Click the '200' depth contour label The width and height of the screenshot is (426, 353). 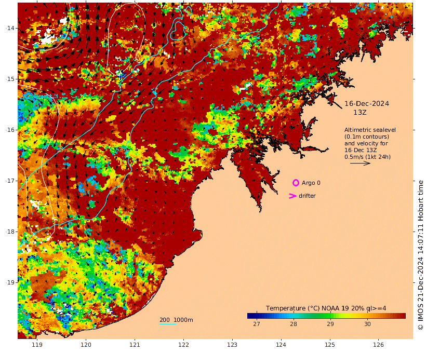pos(165,320)
